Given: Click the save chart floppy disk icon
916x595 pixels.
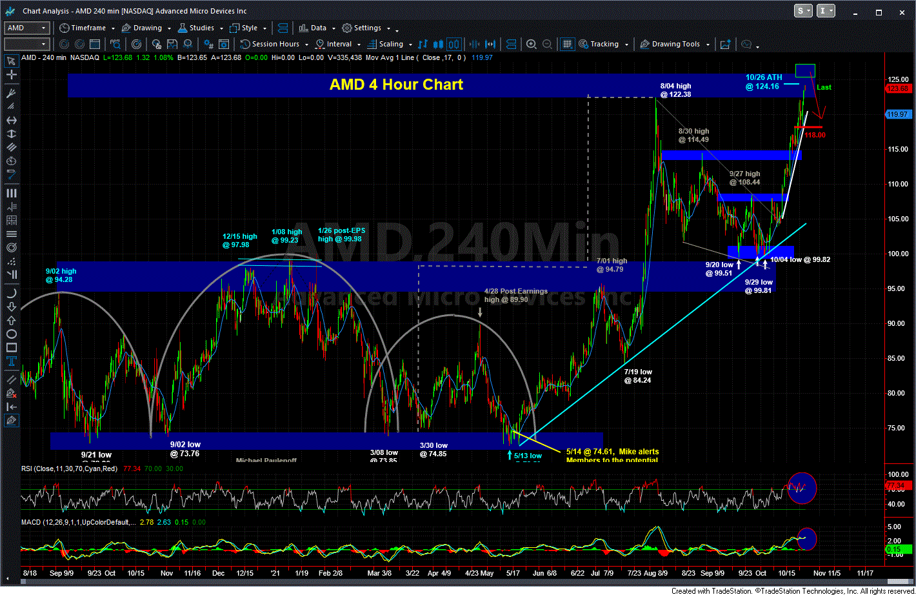Looking at the screenshot, I should (172, 44).
